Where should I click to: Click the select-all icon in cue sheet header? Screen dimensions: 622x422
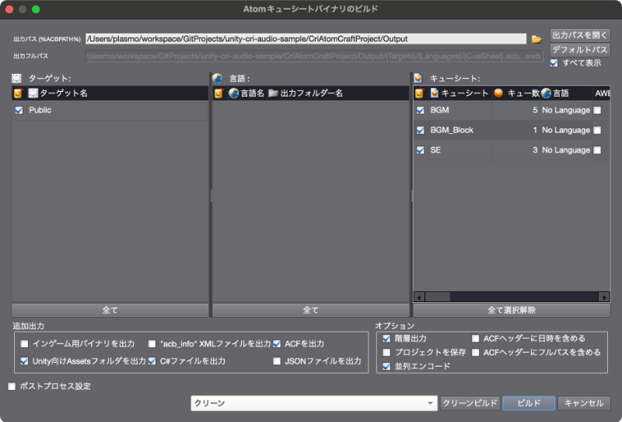click(x=420, y=93)
